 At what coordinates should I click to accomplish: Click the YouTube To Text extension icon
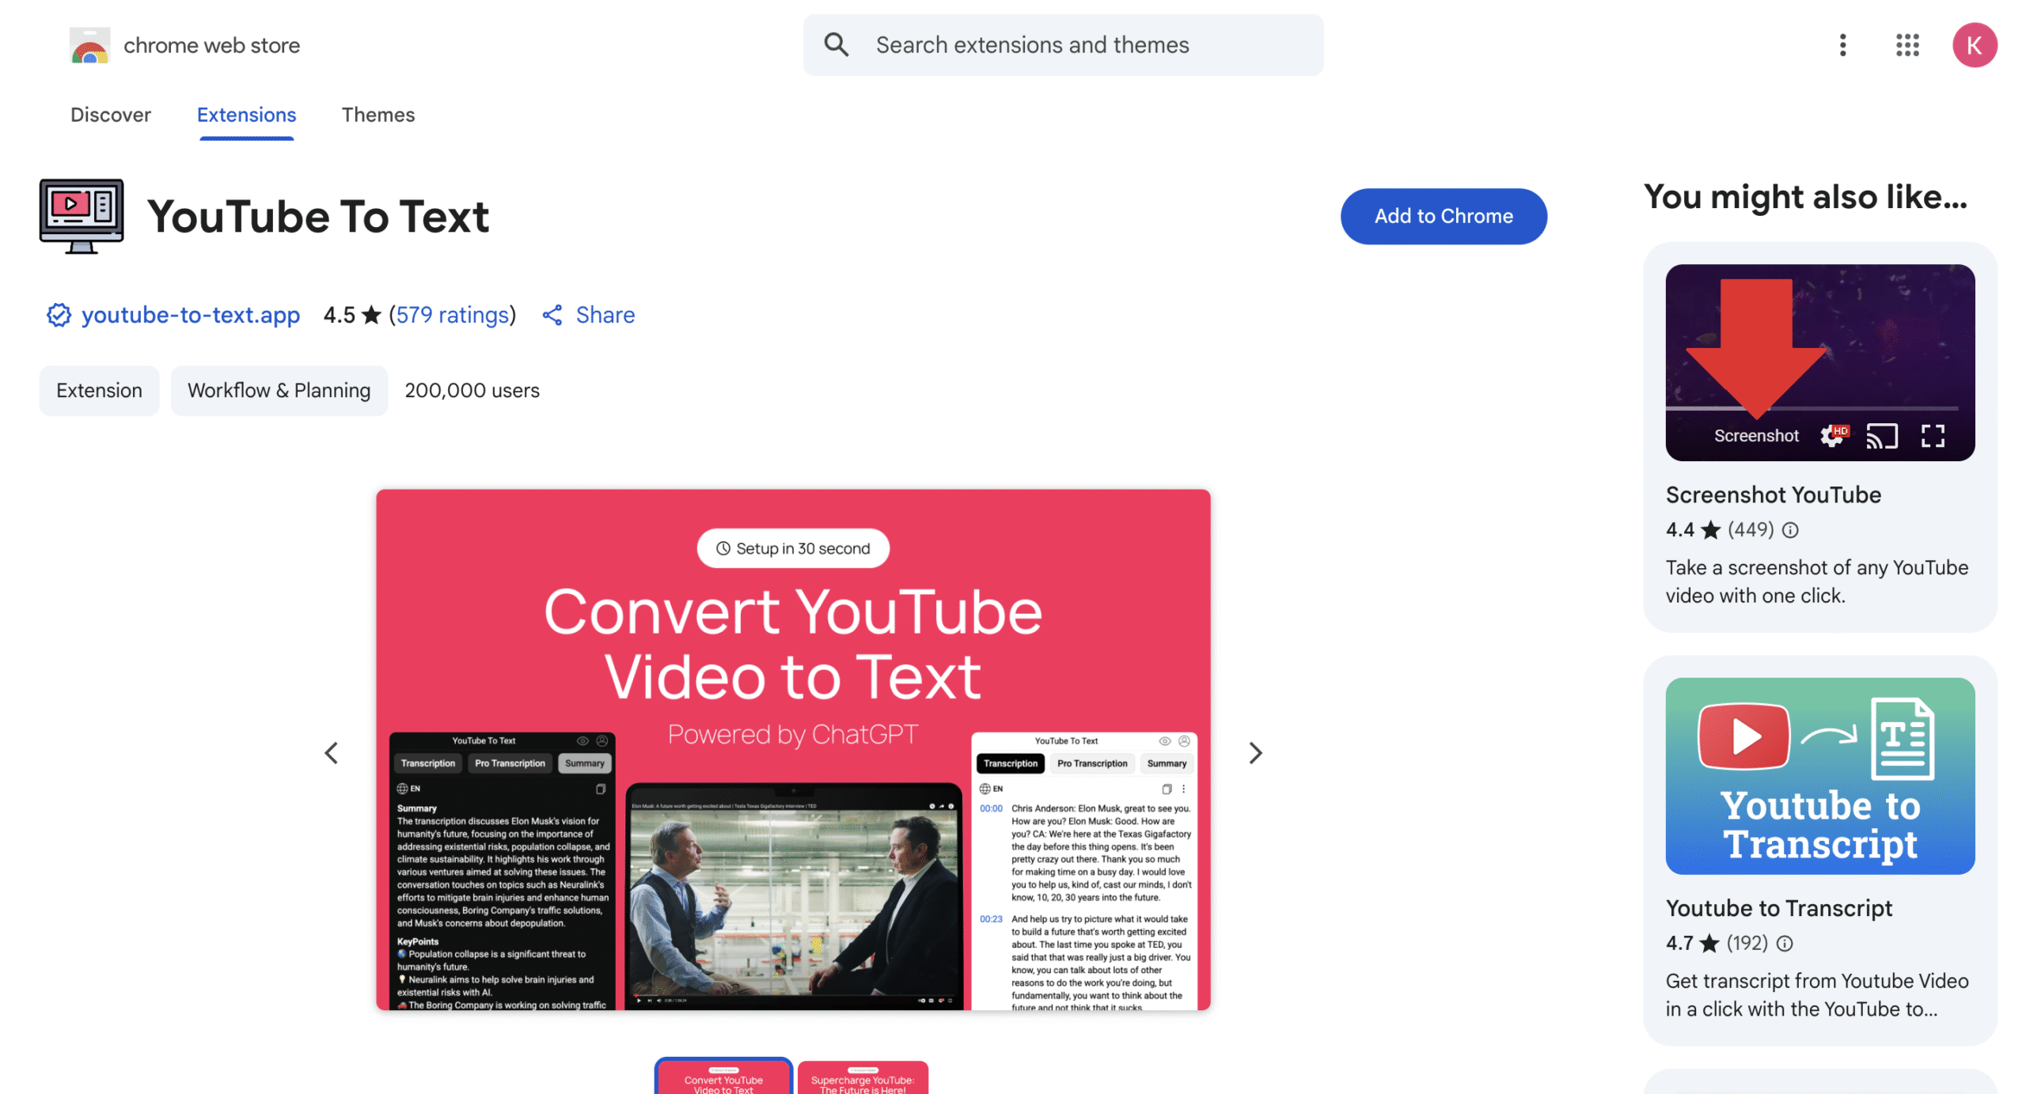(82, 216)
